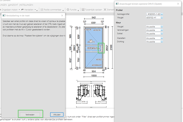Screen dimensions: 183x122
Task: Close the draaivleugel binnen openend dialog
Action: click(x=178, y=4)
